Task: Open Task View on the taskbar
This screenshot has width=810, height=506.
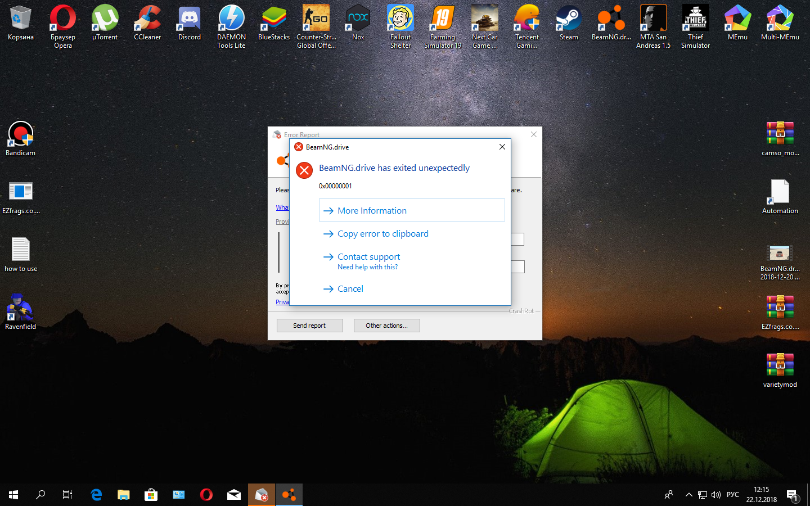Action: click(x=67, y=495)
